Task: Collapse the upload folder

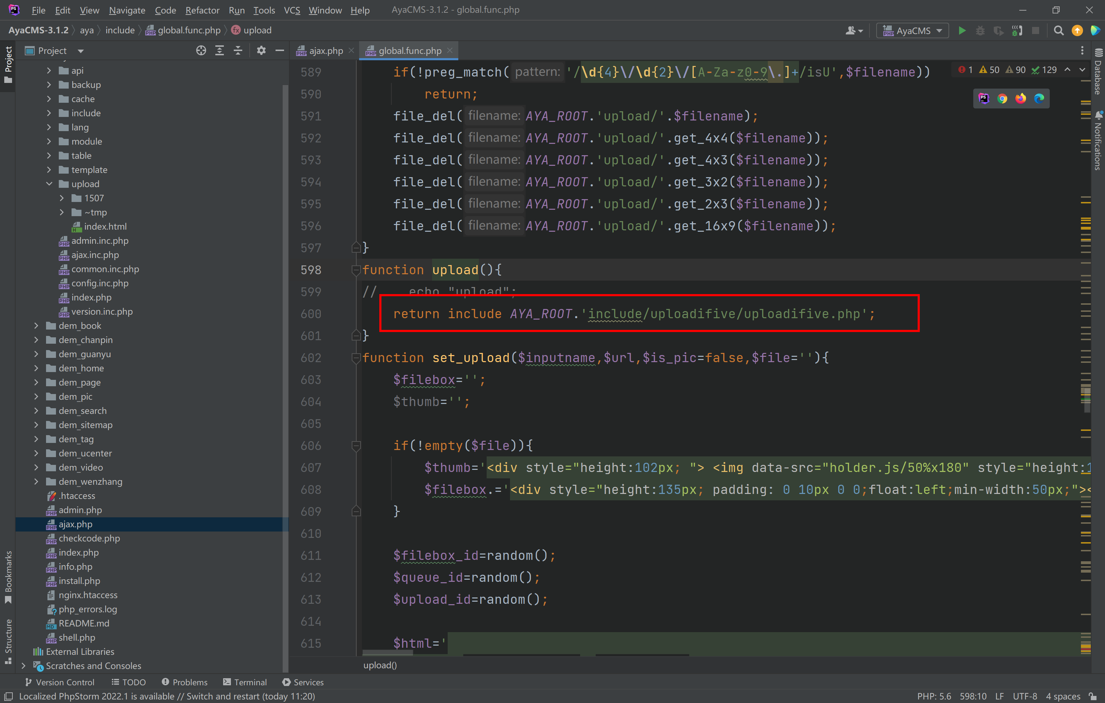Action: [49, 184]
